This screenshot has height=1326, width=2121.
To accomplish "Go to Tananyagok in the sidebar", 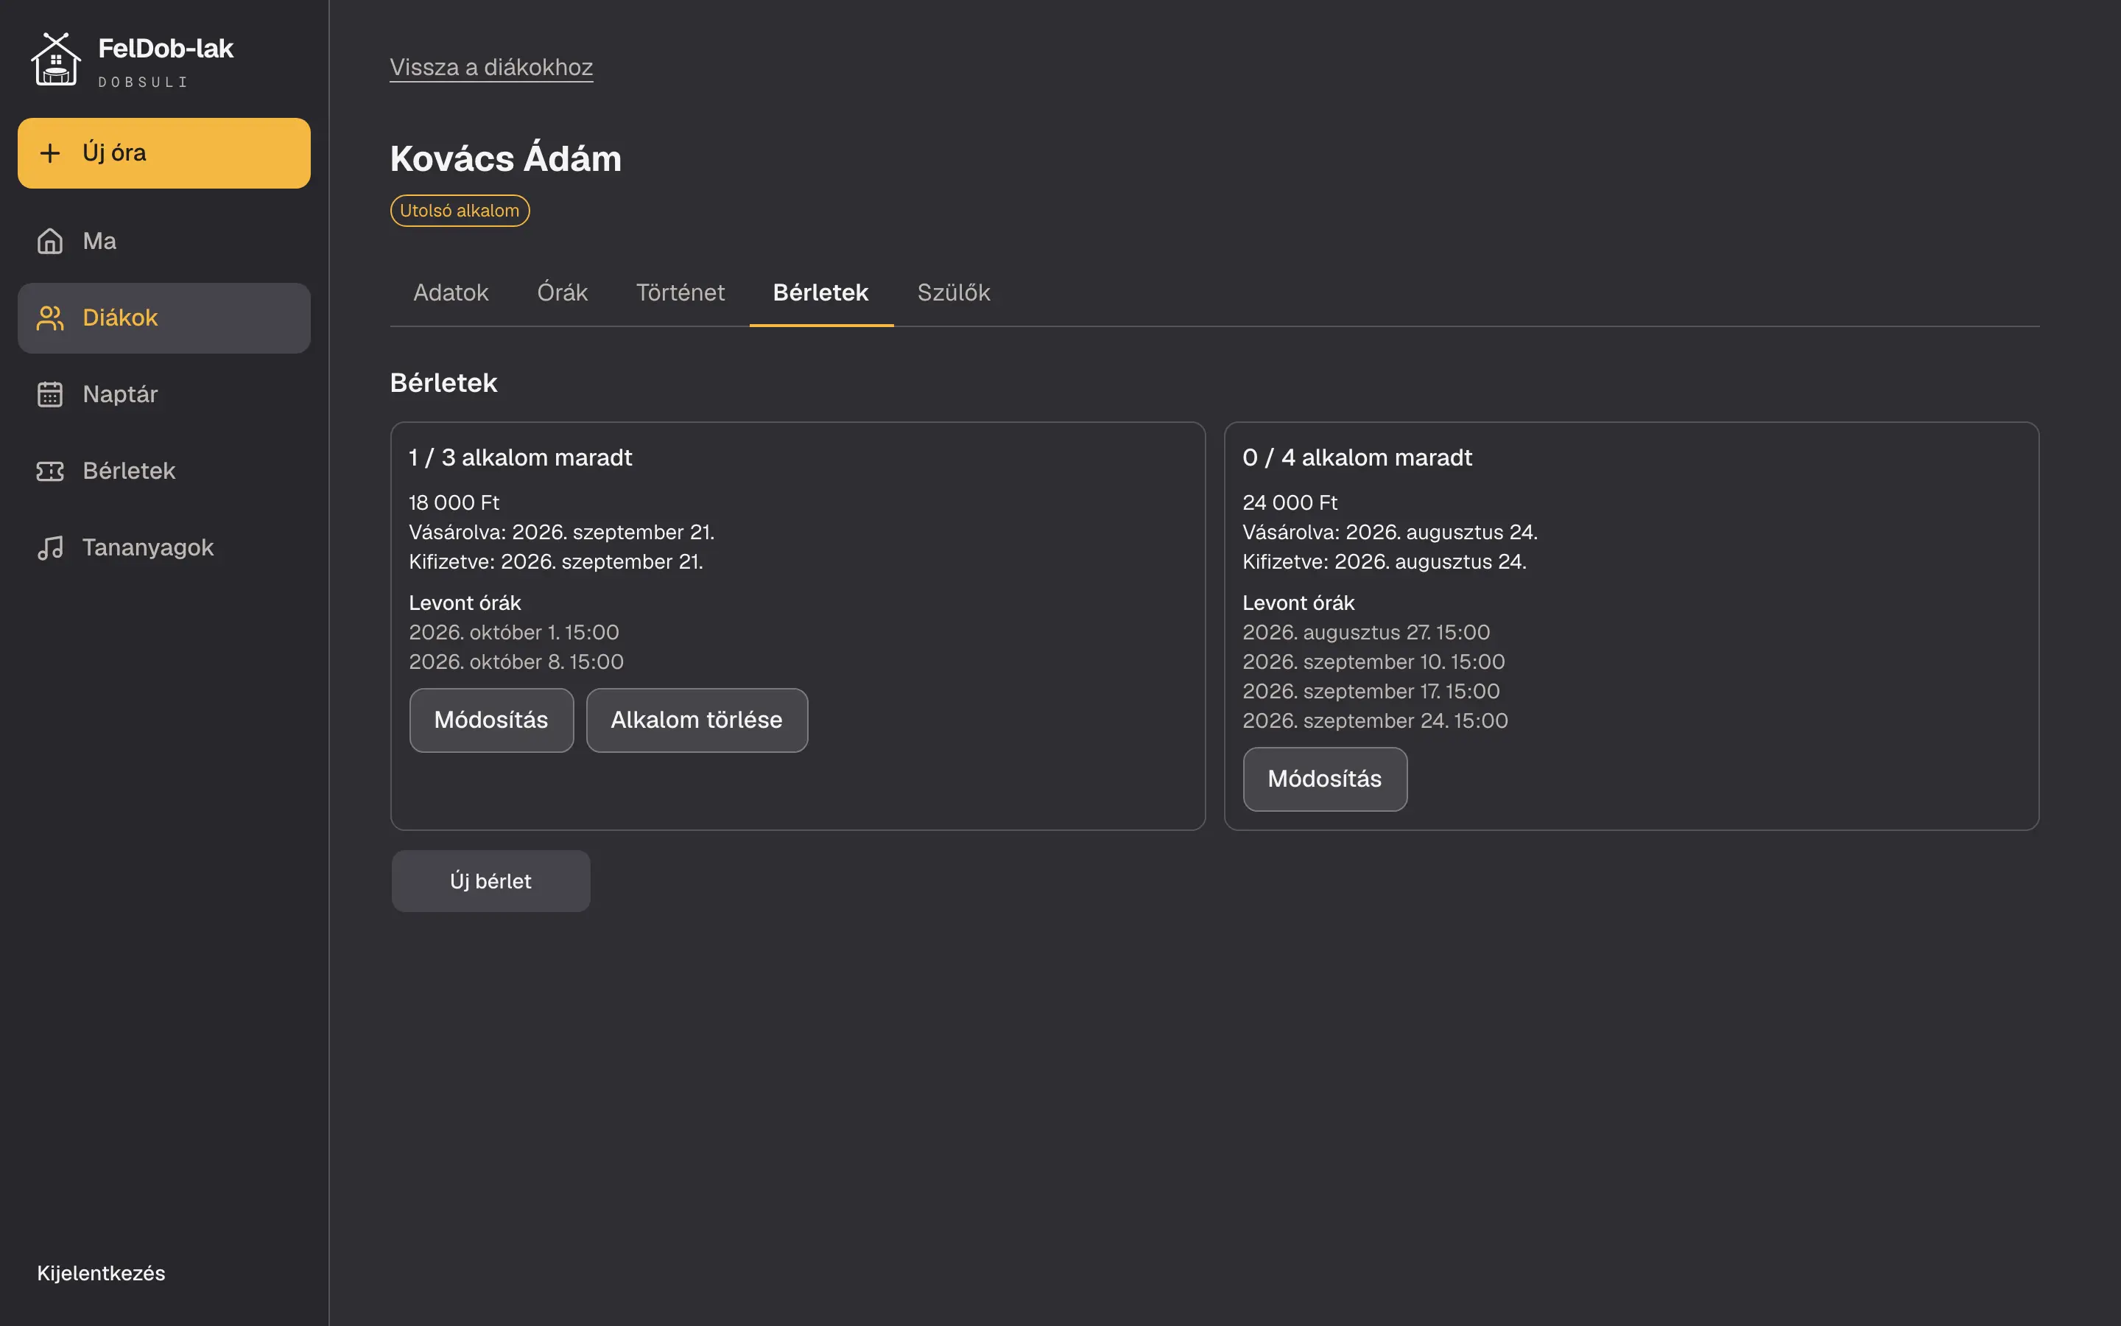I will pos(164,547).
